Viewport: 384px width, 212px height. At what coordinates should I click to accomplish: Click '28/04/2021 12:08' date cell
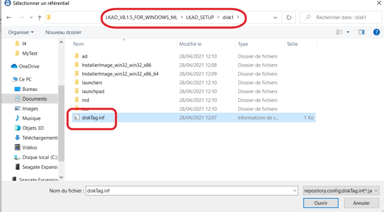coord(198,65)
